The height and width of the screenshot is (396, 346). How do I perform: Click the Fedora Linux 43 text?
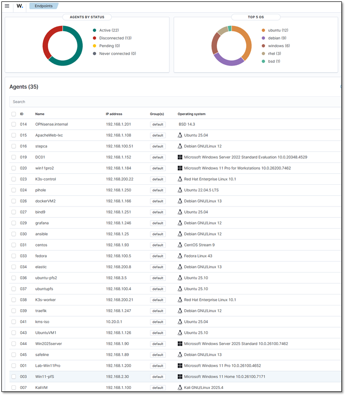[x=198, y=256]
